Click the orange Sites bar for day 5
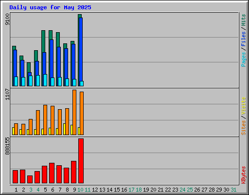 click(x=45, y=120)
